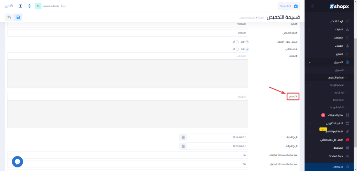Select لا for شحن مجاني

point(237,49)
